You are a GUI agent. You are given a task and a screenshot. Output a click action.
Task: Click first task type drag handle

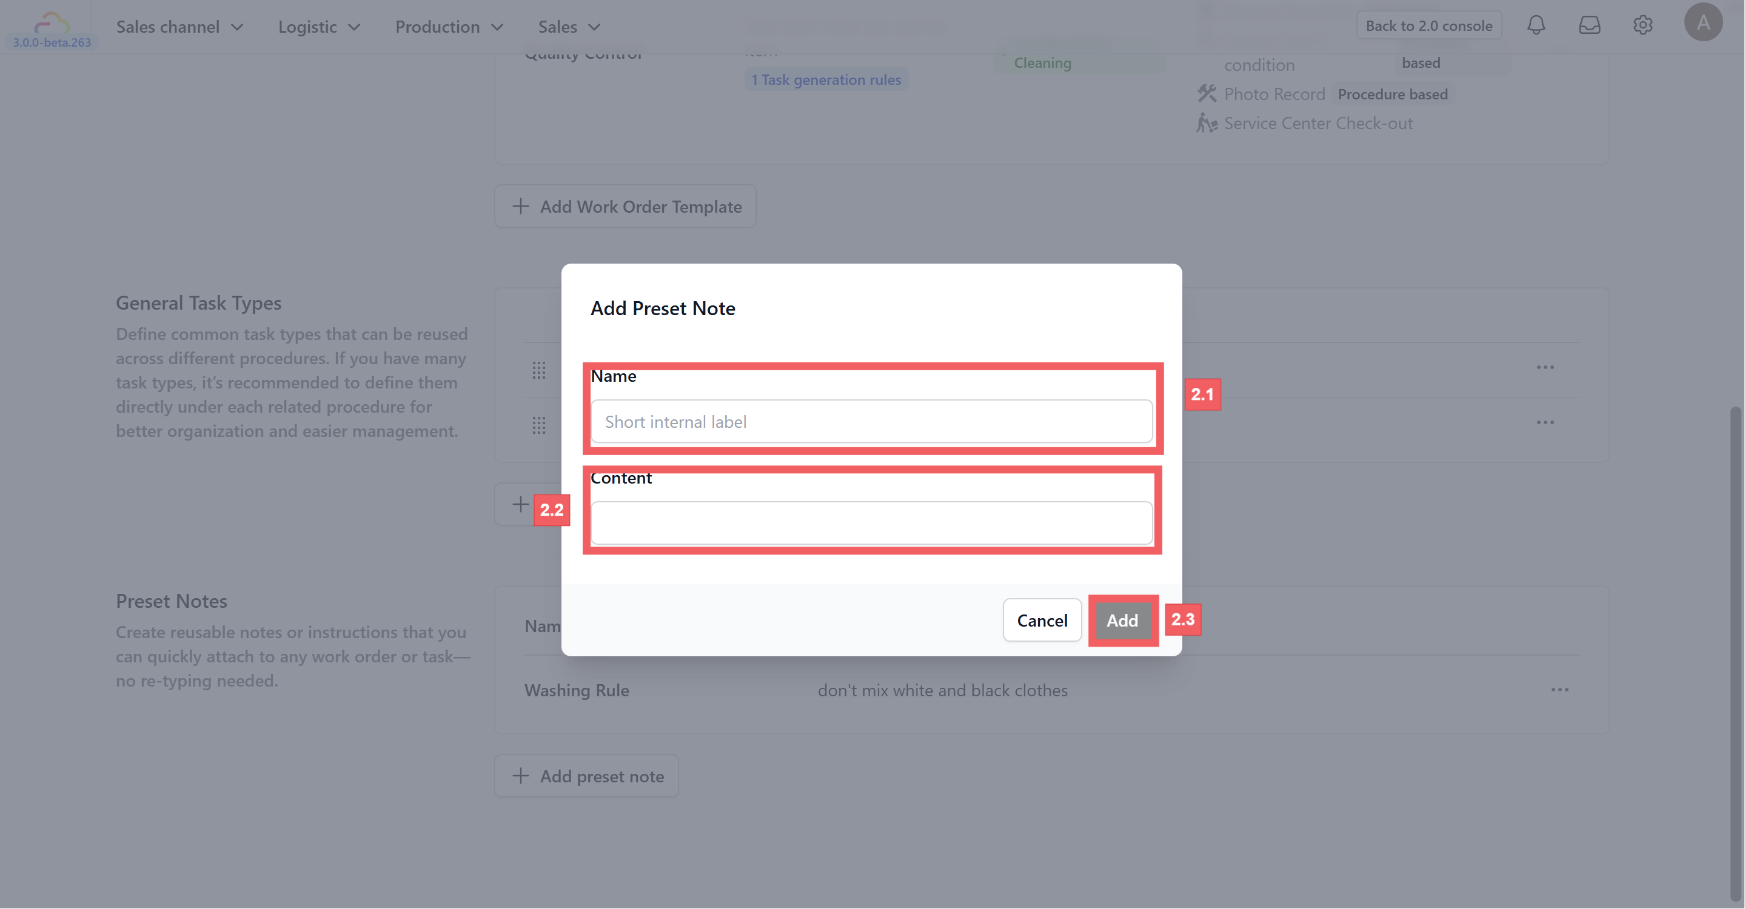coord(538,370)
